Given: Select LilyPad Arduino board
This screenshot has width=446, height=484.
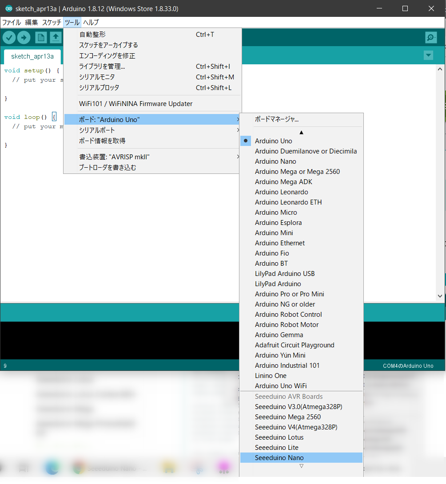Looking at the screenshot, I should (301, 283).
